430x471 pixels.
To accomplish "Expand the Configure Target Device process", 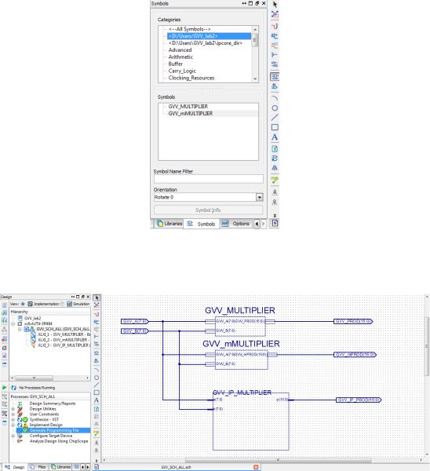I will click(13, 436).
